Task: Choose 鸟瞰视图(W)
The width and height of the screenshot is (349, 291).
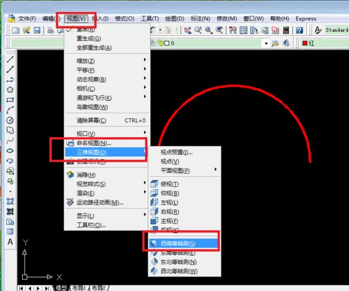Action: (x=107, y=107)
